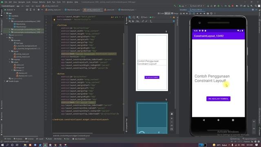Click the design surface warning icon
Screen dimensions: 261x147
pos(174,17)
